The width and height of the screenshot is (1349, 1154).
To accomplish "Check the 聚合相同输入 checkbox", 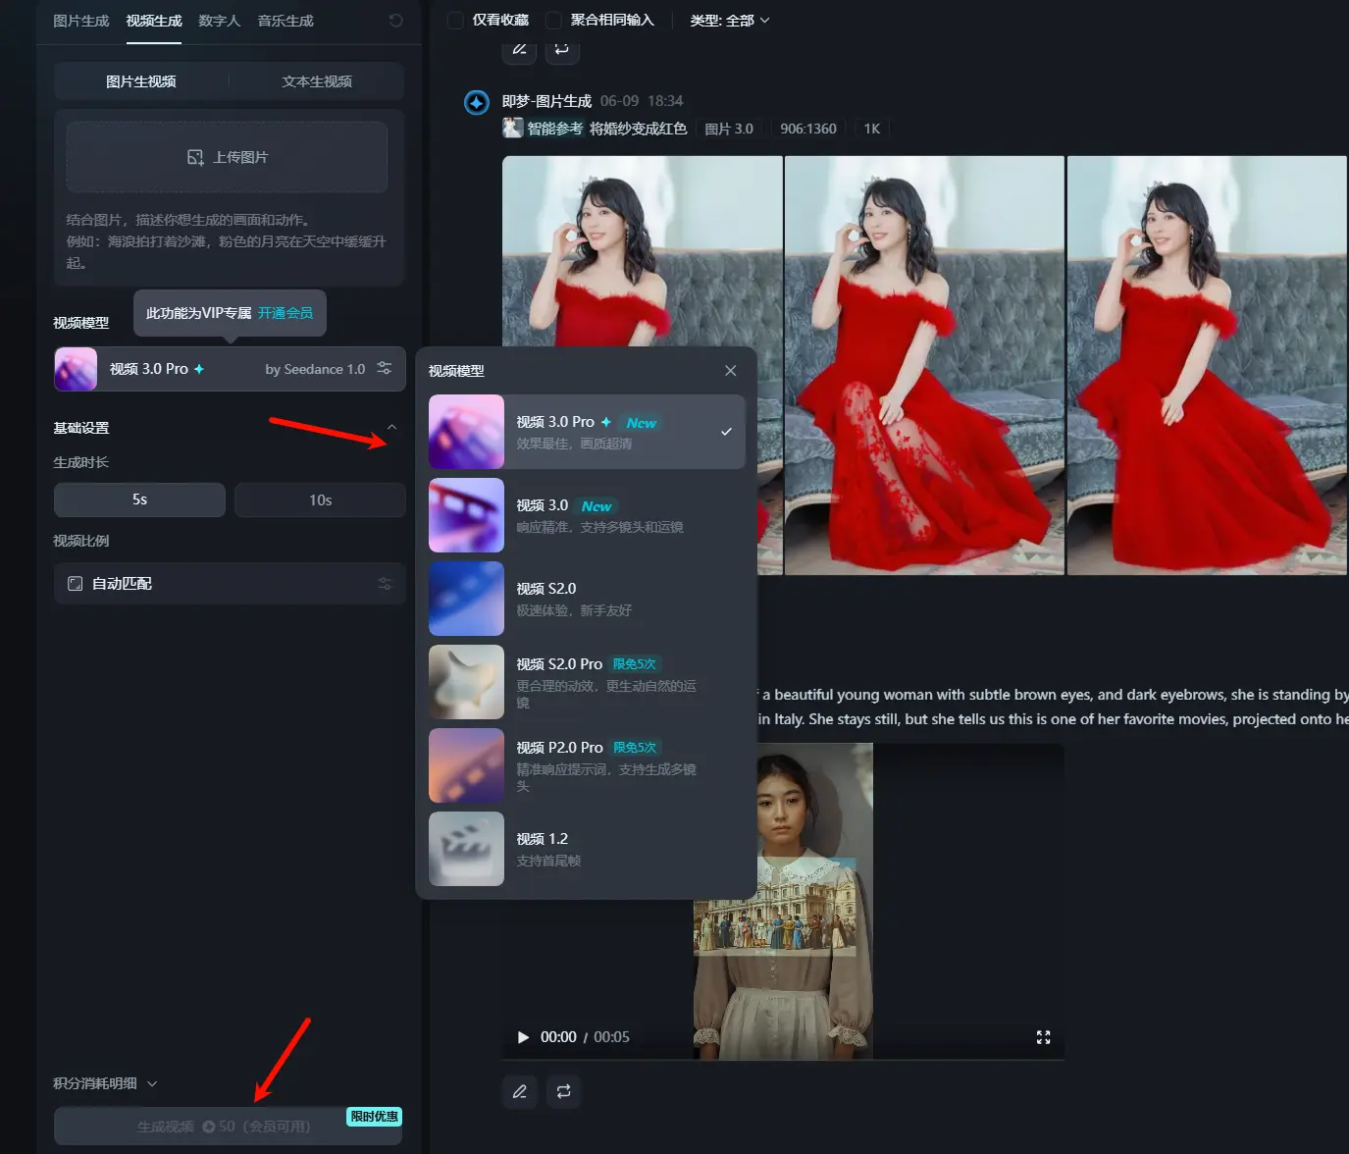I will click(555, 20).
